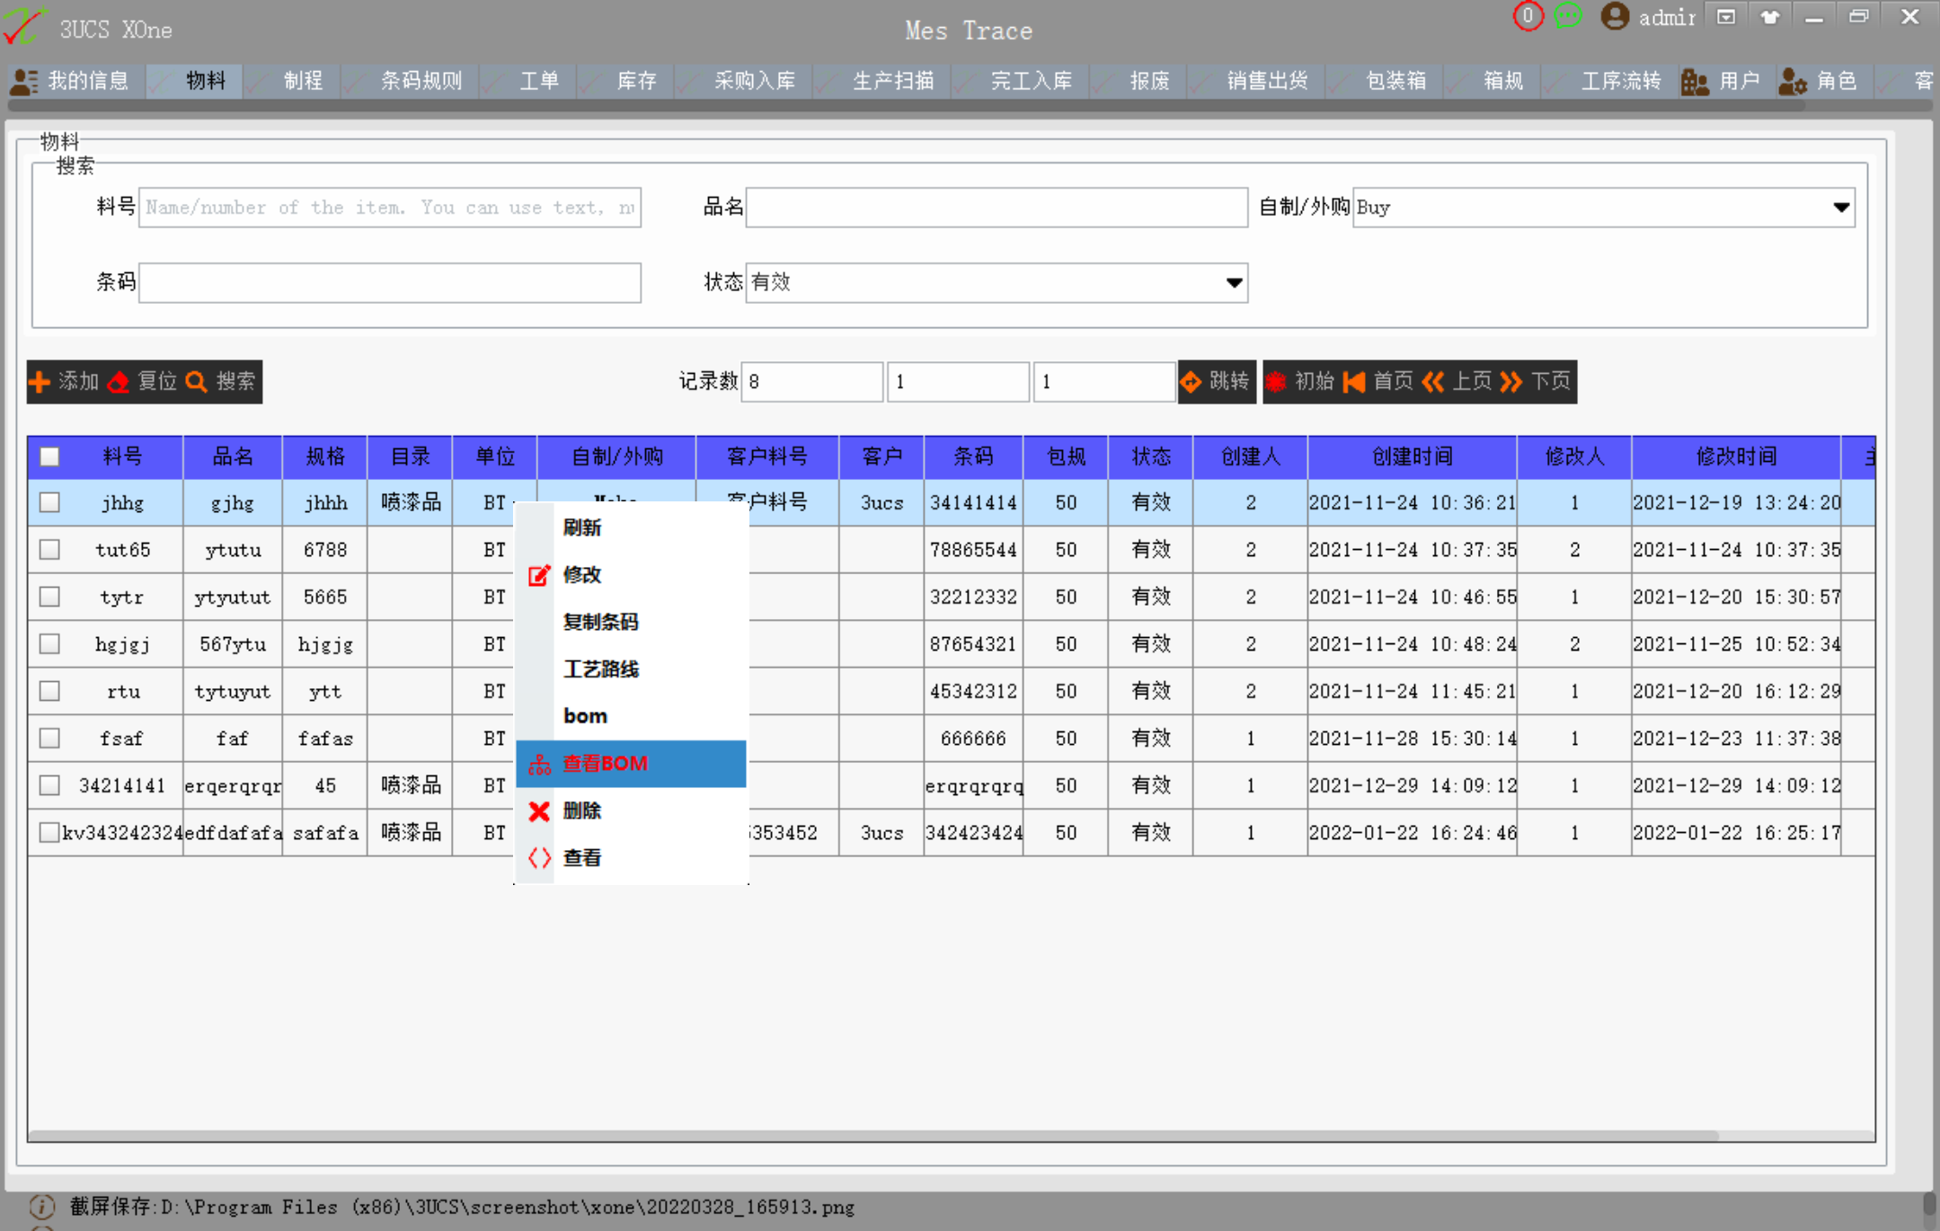Click the admin user avatar icon
Image resolution: width=1940 pixels, height=1231 pixels.
(1615, 16)
